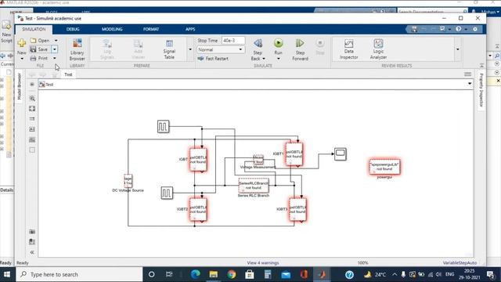Click the Stop Time input field
This screenshot has height=282, width=501.
coord(233,40)
